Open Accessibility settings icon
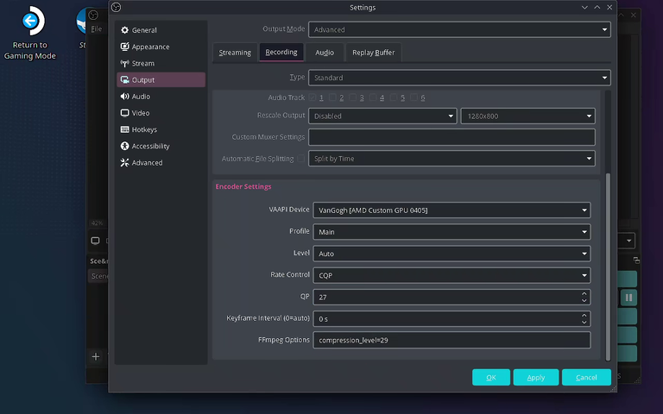The width and height of the screenshot is (663, 414). 124,146
